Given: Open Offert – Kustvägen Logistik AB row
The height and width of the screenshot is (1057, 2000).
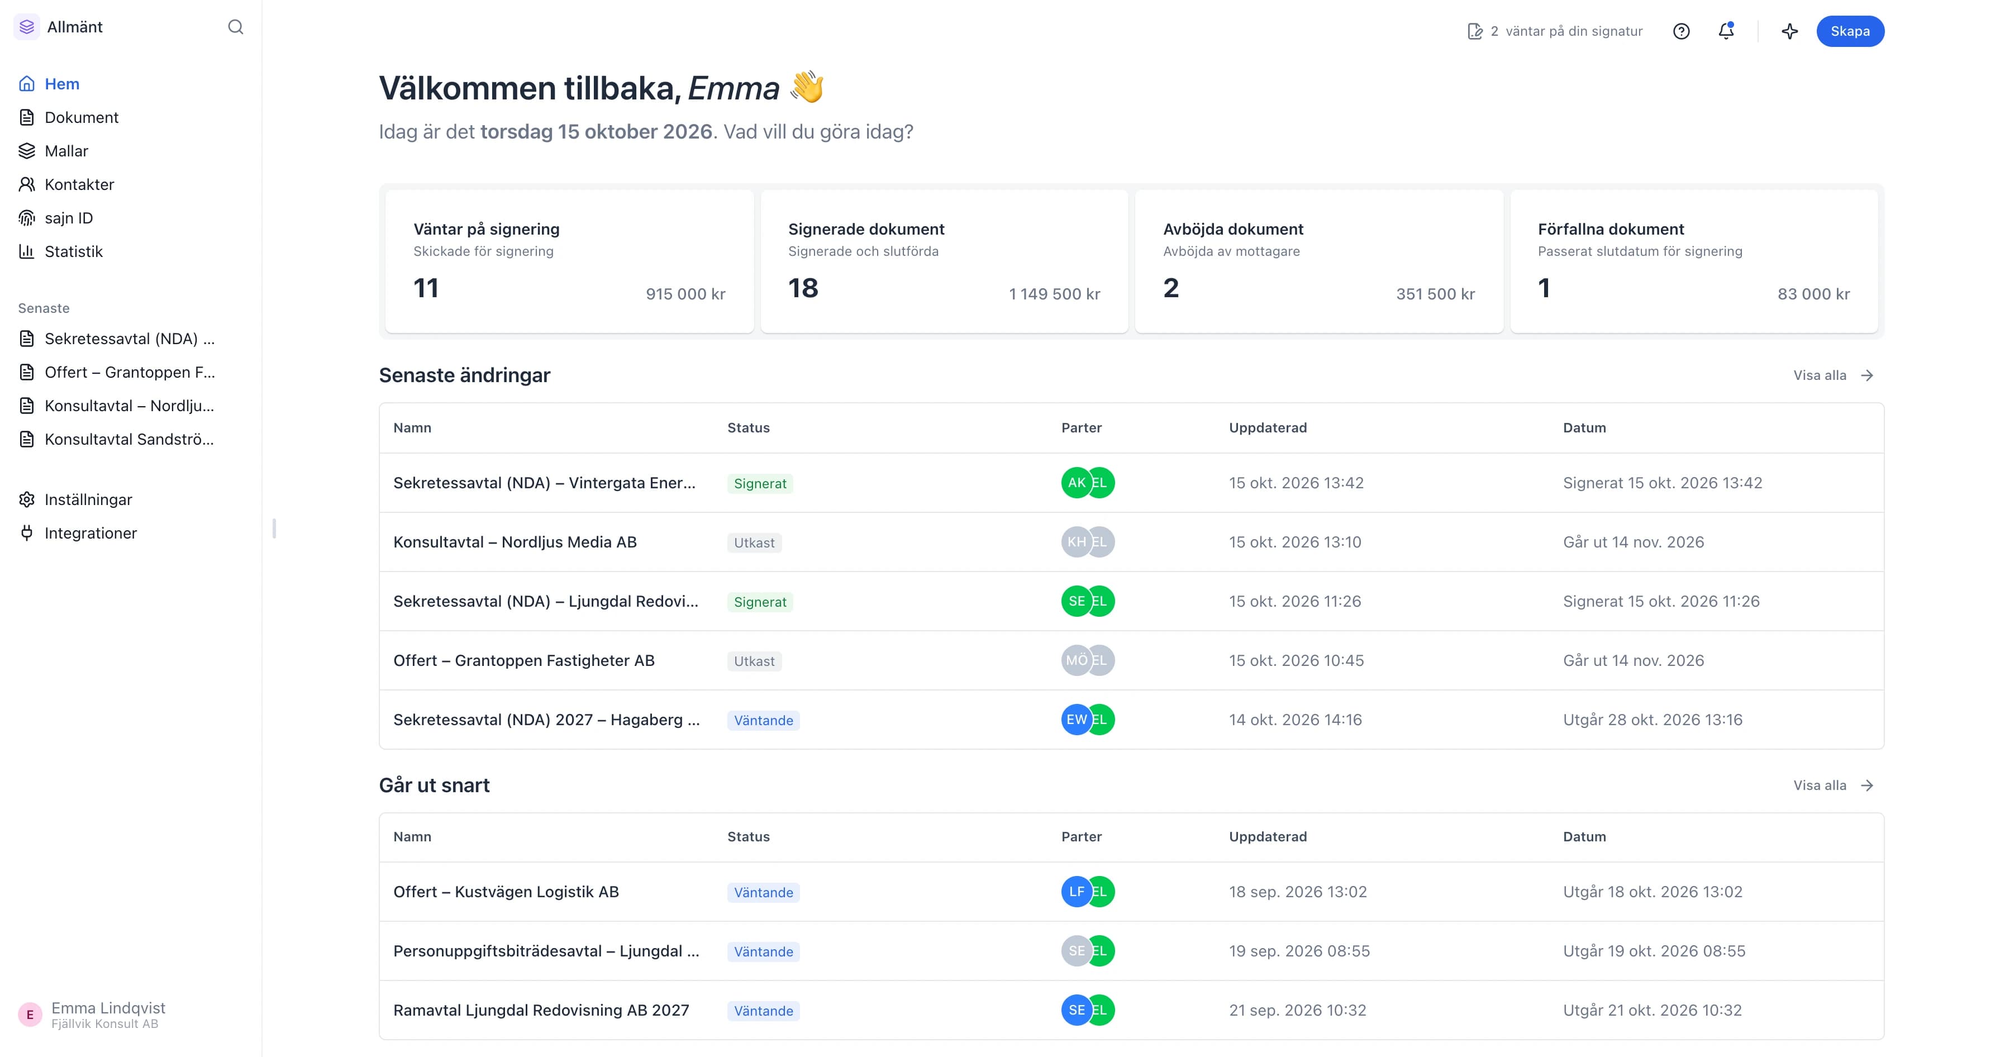Looking at the screenshot, I should click(1131, 892).
